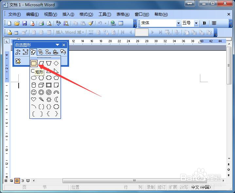Select the Heart shape

coord(34,99)
